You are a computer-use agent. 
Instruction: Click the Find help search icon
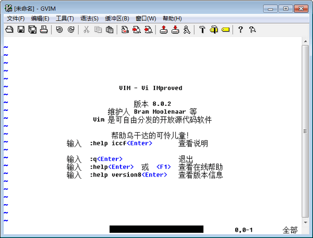point(252,30)
